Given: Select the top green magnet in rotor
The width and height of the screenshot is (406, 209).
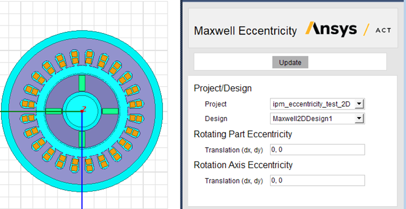Looking at the screenshot, I should (x=82, y=83).
